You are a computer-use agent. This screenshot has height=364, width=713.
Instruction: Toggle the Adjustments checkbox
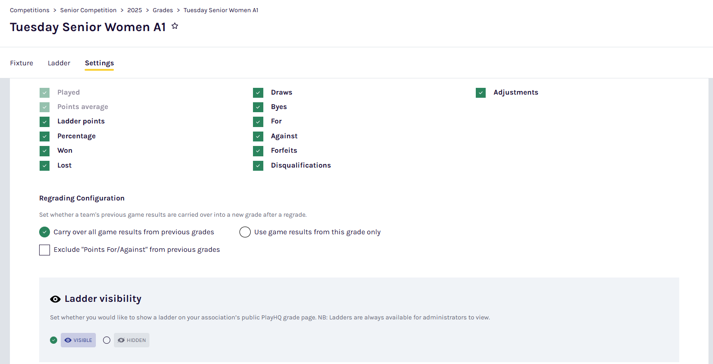coord(481,93)
